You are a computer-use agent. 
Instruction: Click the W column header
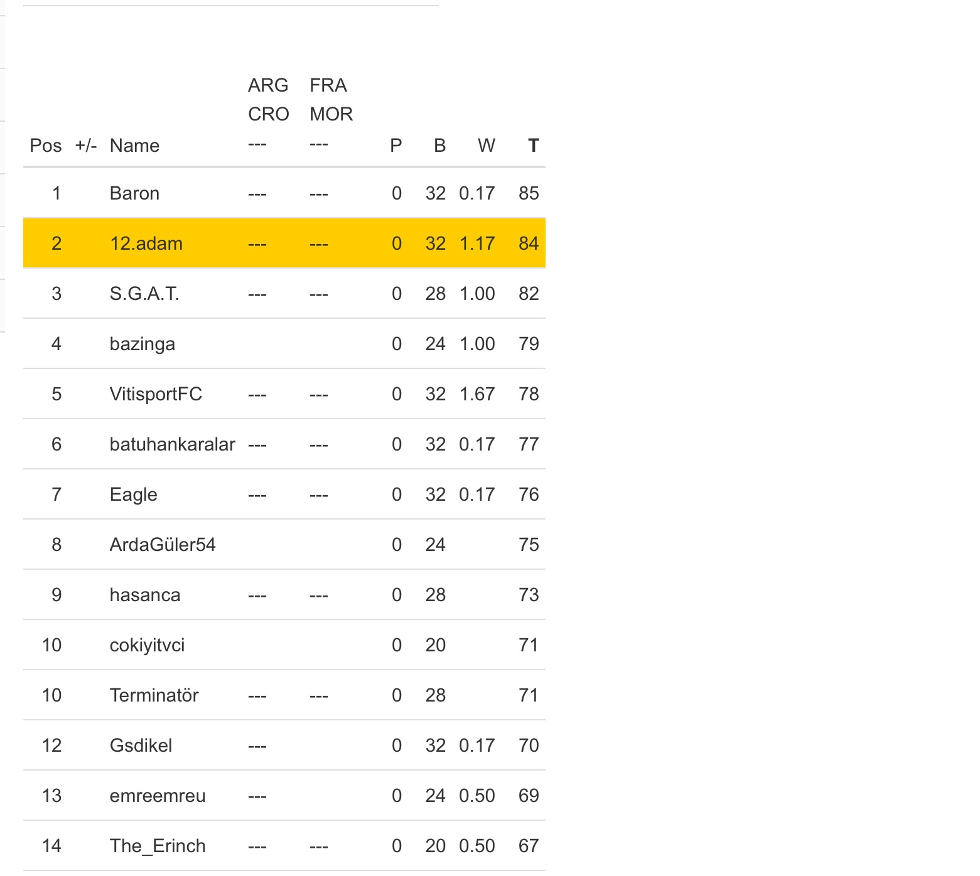coord(486,146)
